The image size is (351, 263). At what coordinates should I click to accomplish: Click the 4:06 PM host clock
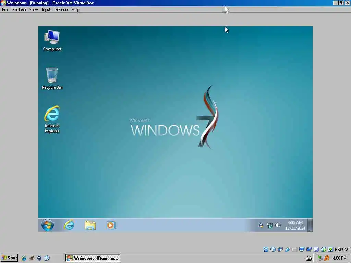click(340, 258)
